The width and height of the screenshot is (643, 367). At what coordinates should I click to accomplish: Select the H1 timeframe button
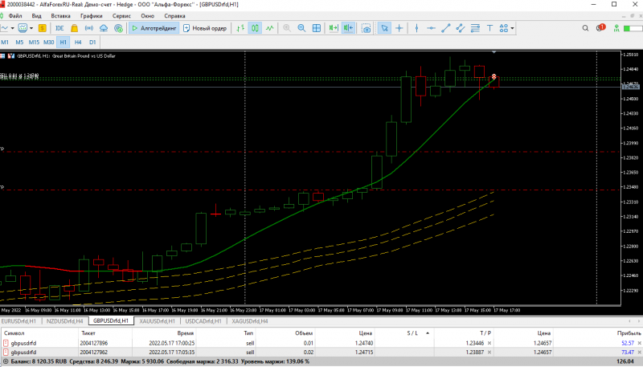63,43
